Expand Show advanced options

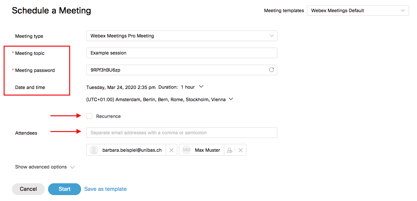pyautogui.click(x=45, y=167)
